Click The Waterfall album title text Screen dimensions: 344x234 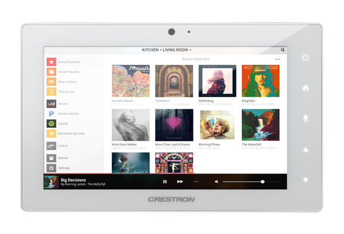pos(252,145)
